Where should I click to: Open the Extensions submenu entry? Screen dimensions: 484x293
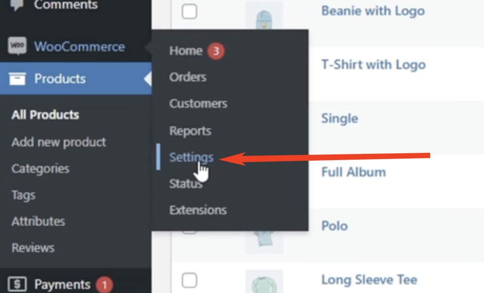point(198,210)
